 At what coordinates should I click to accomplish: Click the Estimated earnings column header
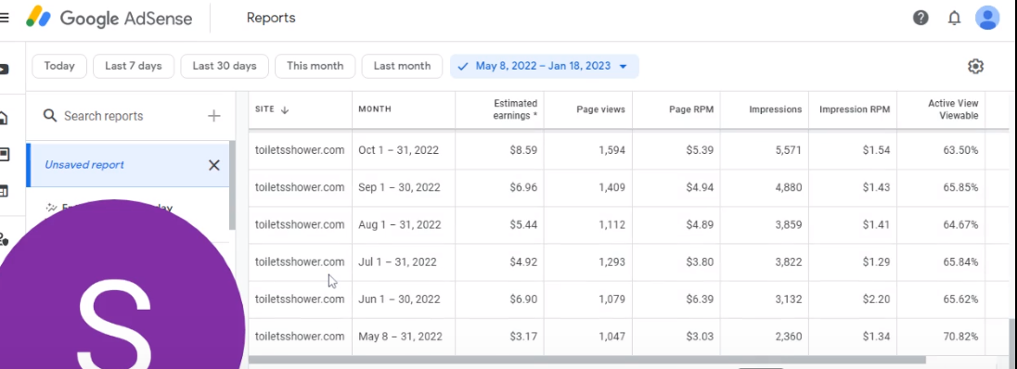click(515, 109)
